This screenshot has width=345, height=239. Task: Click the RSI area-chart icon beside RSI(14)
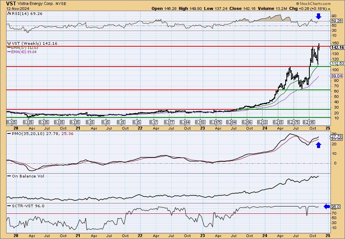(x=9, y=13)
